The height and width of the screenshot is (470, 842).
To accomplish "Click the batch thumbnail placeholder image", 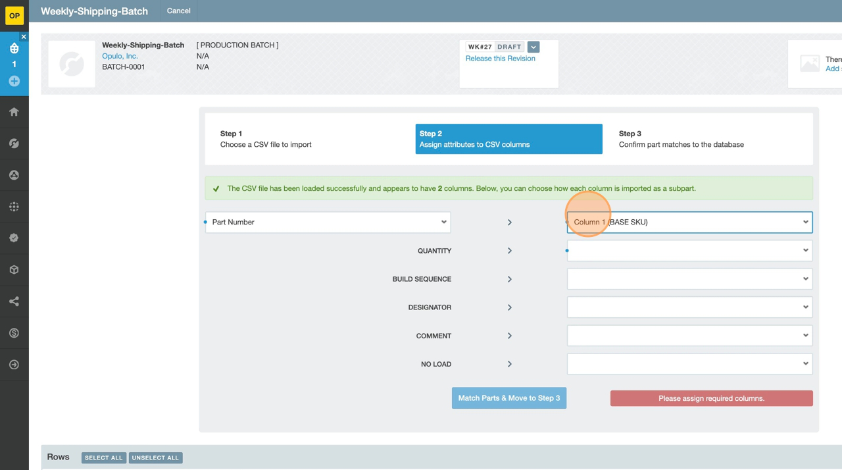I will point(72,64).
